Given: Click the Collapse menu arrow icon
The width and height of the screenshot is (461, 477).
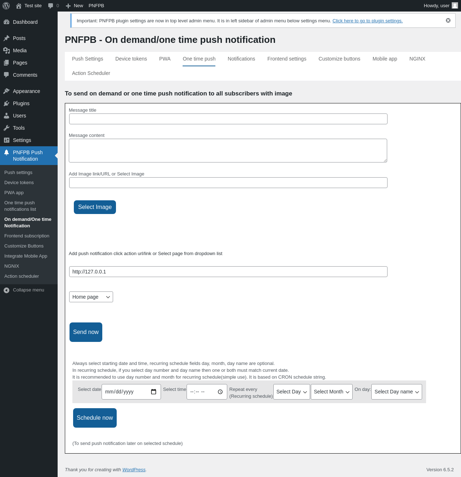Looking at the screenshot, I should (x=6, y=290).
